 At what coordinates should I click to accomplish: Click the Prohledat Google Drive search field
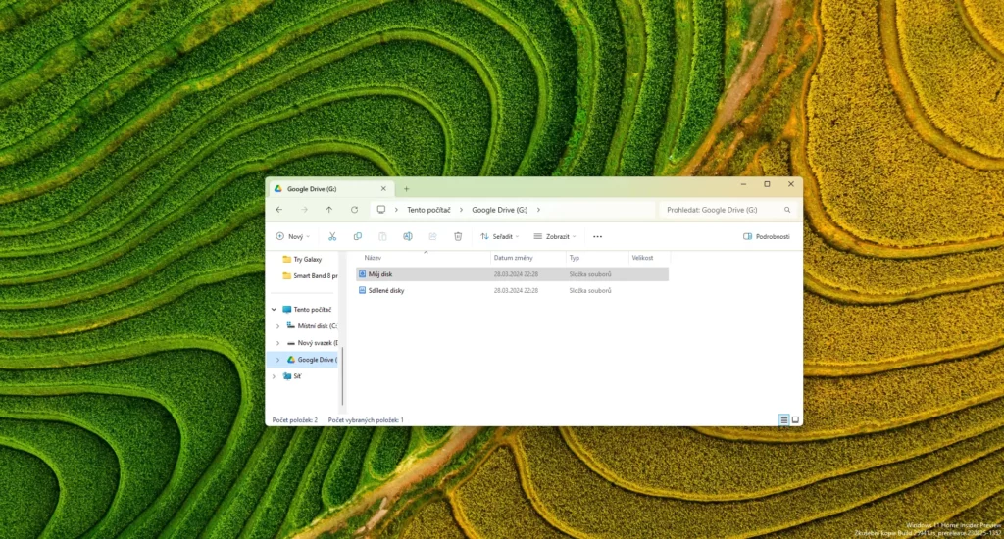tap(721, 210)
